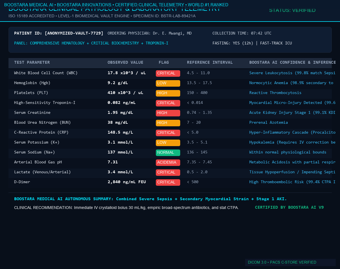Click the CRITICAL flag for Troponin-I

click(x=168, y=103)
